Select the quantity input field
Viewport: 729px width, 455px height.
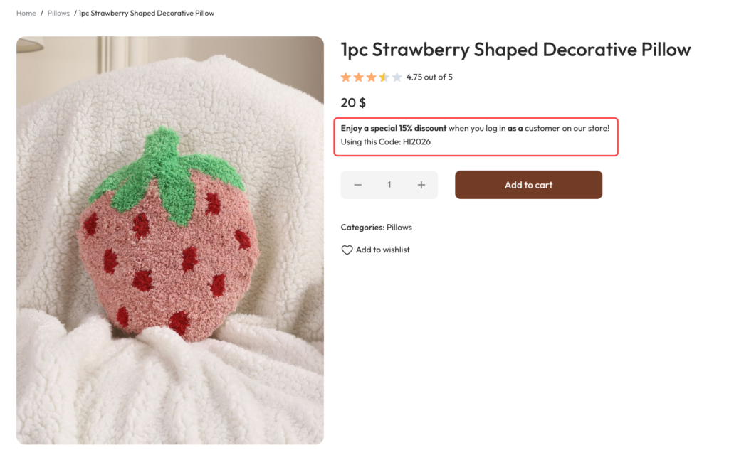tap(389, 184)
